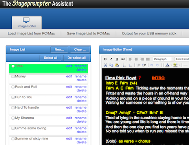The image size is (189, 145).
Task: Toggle underline formatting in editor toolbar
Action: [117, 59]
